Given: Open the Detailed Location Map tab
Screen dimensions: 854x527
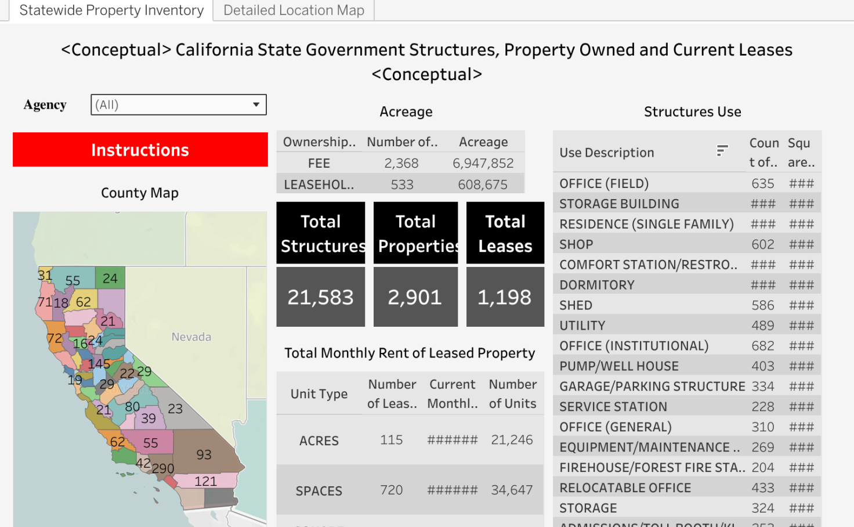Looking at the screenshot, I should click(294, 10).
